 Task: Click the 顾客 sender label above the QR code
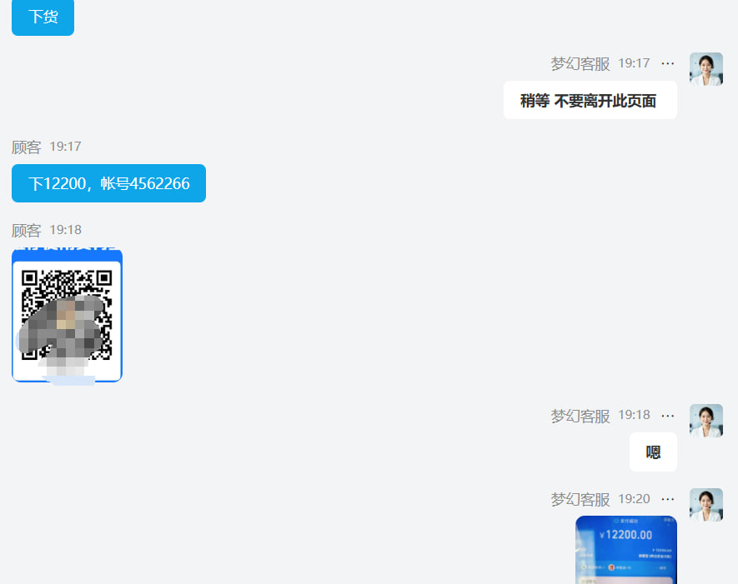pyautogui.click(x=27, y=231)
